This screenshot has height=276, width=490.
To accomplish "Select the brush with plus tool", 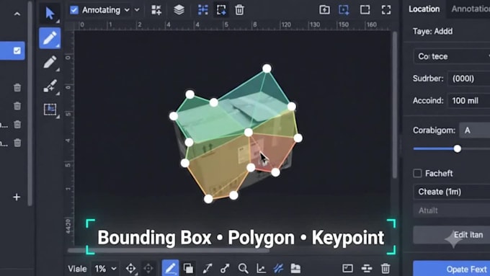I will tap(50, 86).
